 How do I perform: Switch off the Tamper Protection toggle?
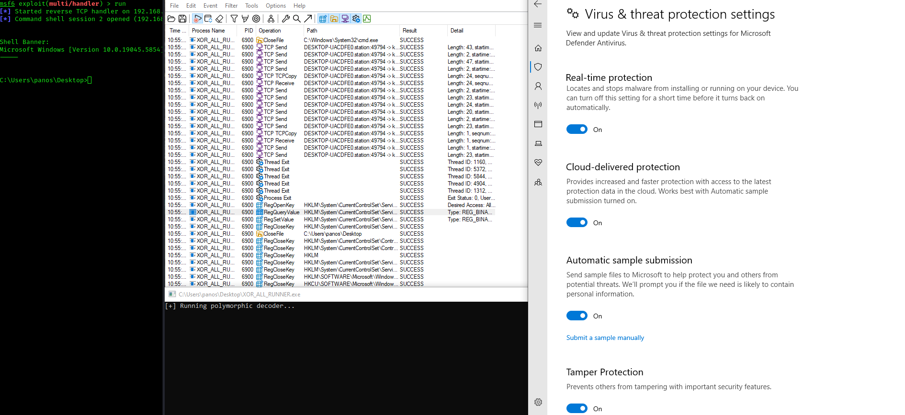(x=577, y=408)
